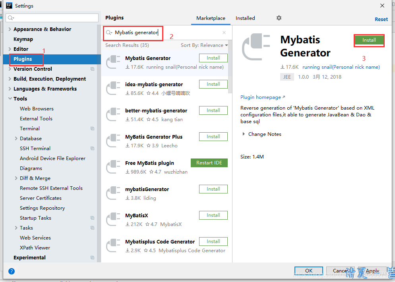The width and height of the screenshot is (395, 282).
Task: Click the mybatisGenerator plugin icon
Action: (113, 193)
